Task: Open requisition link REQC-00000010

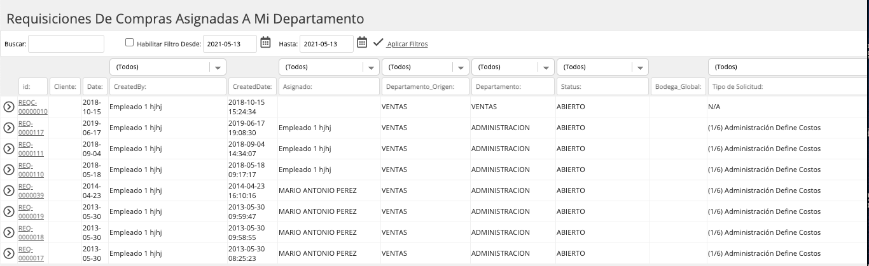Action: click(33, 107)
